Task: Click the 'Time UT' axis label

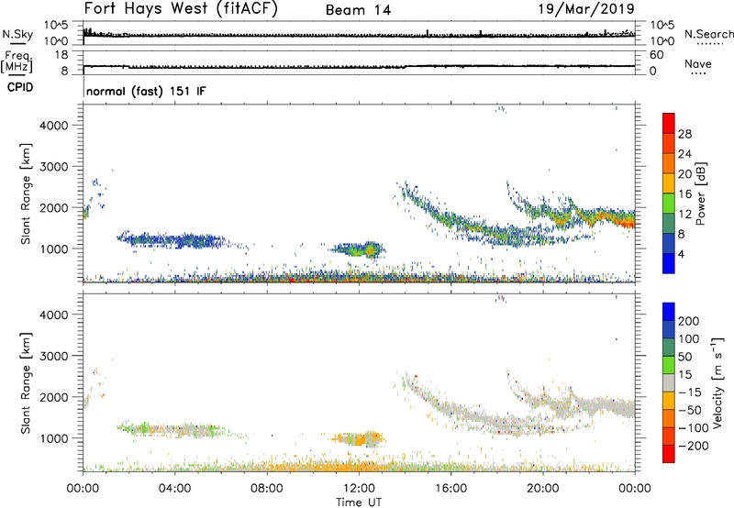Action: [359, 502]
